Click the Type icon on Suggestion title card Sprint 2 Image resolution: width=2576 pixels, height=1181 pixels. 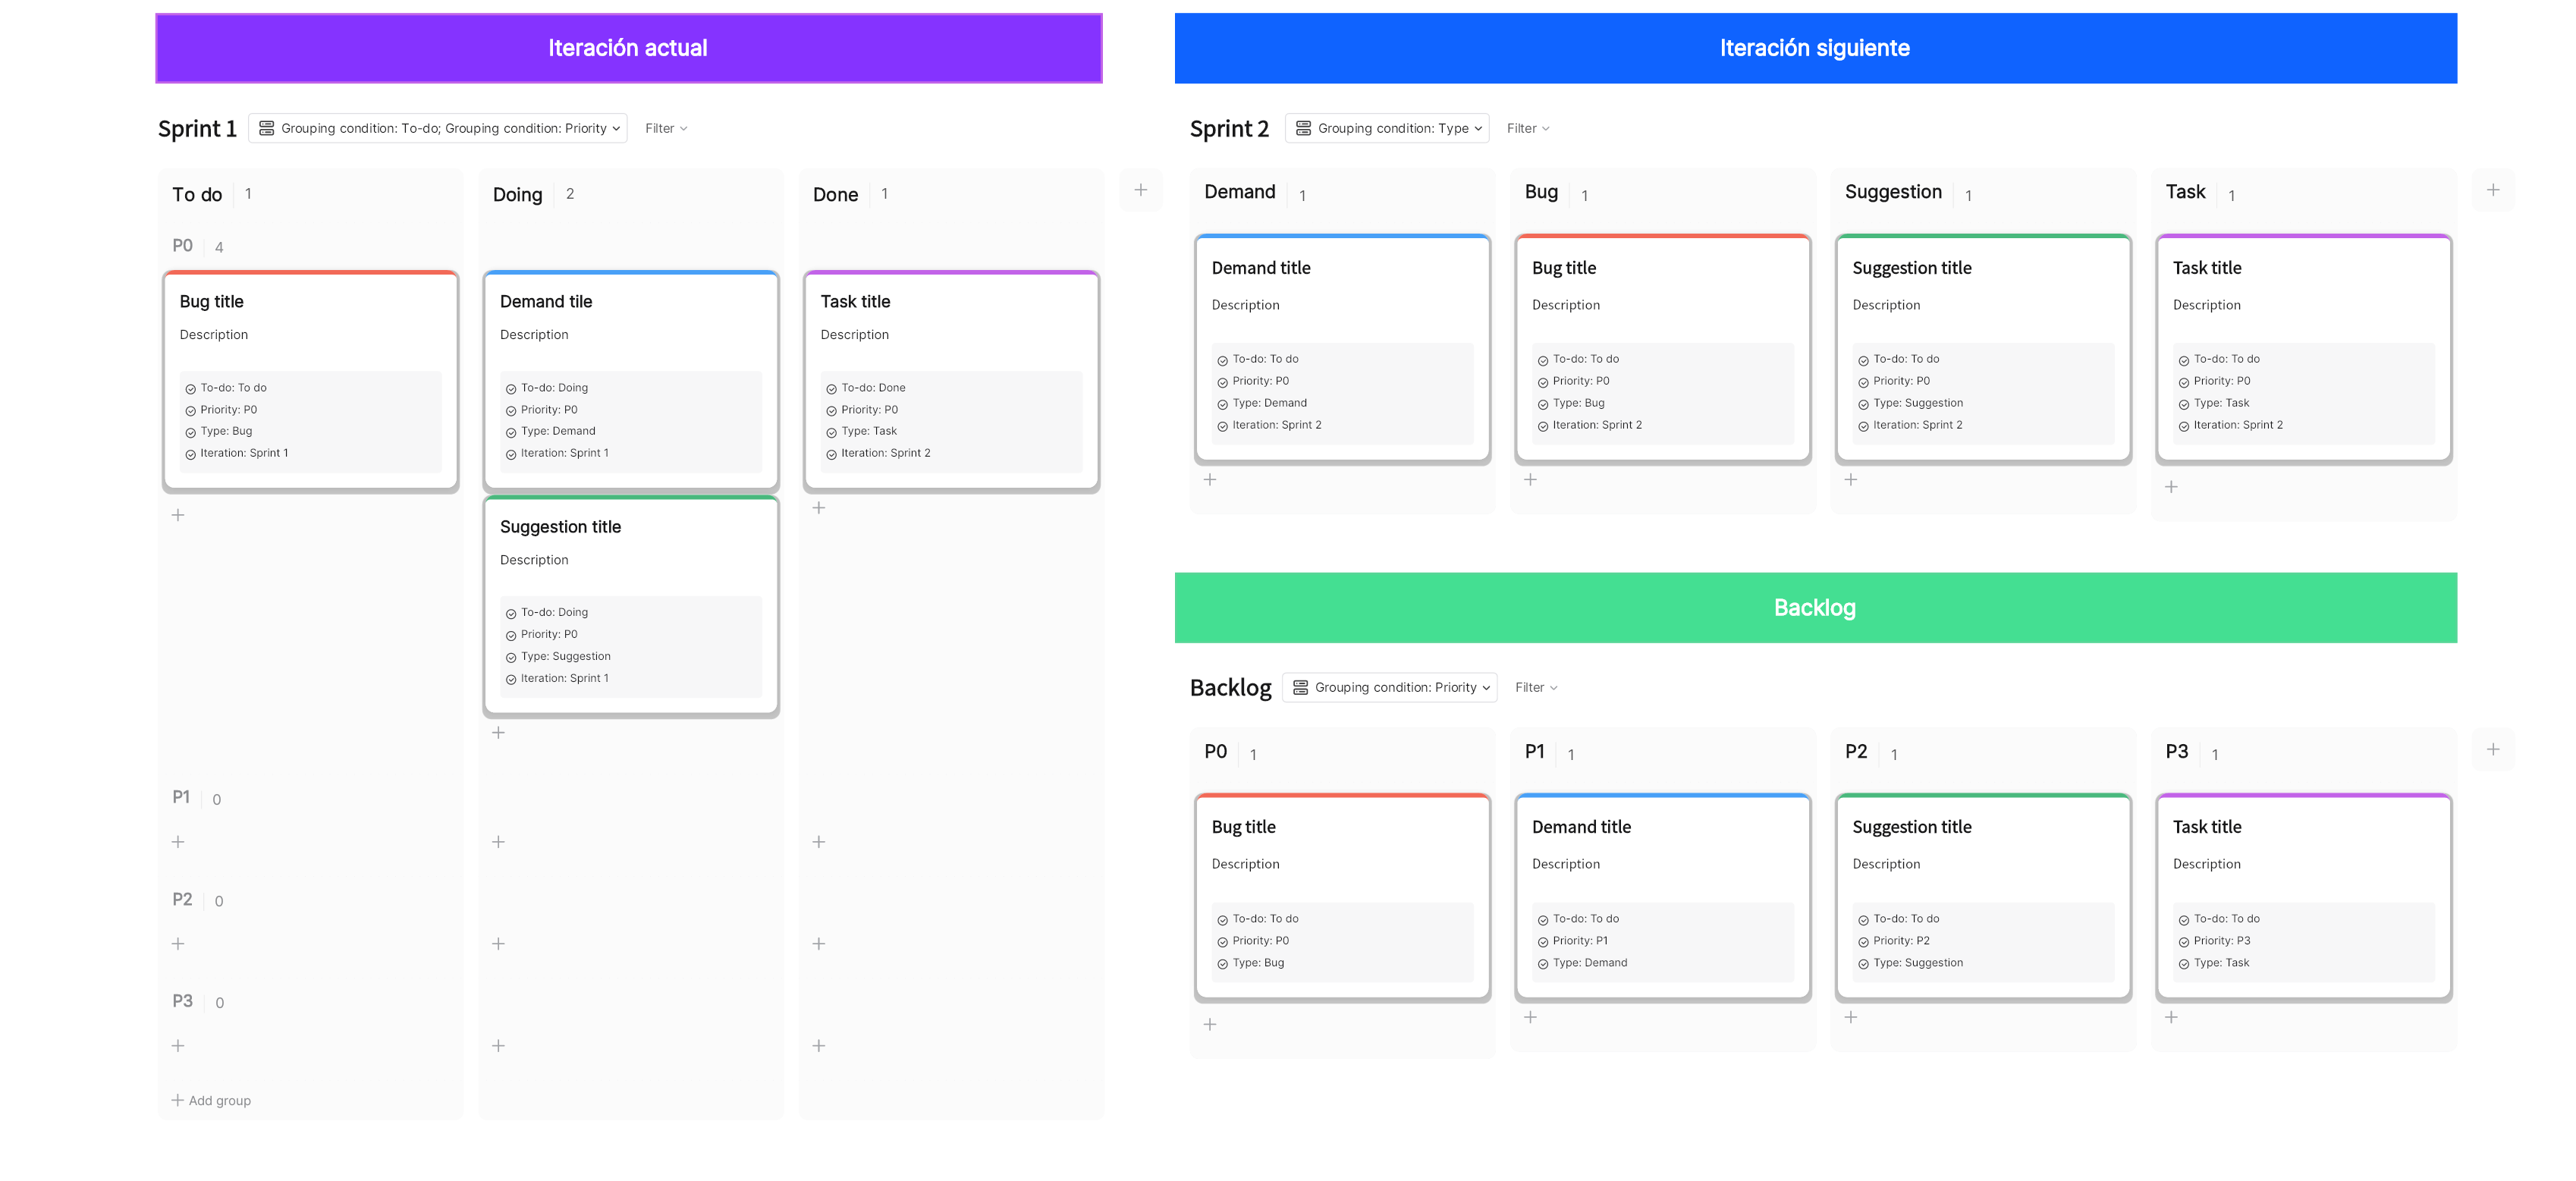coord(1863,403)
